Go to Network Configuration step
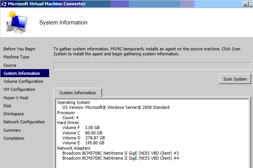 pyautogui.click(x=24, y=122)
